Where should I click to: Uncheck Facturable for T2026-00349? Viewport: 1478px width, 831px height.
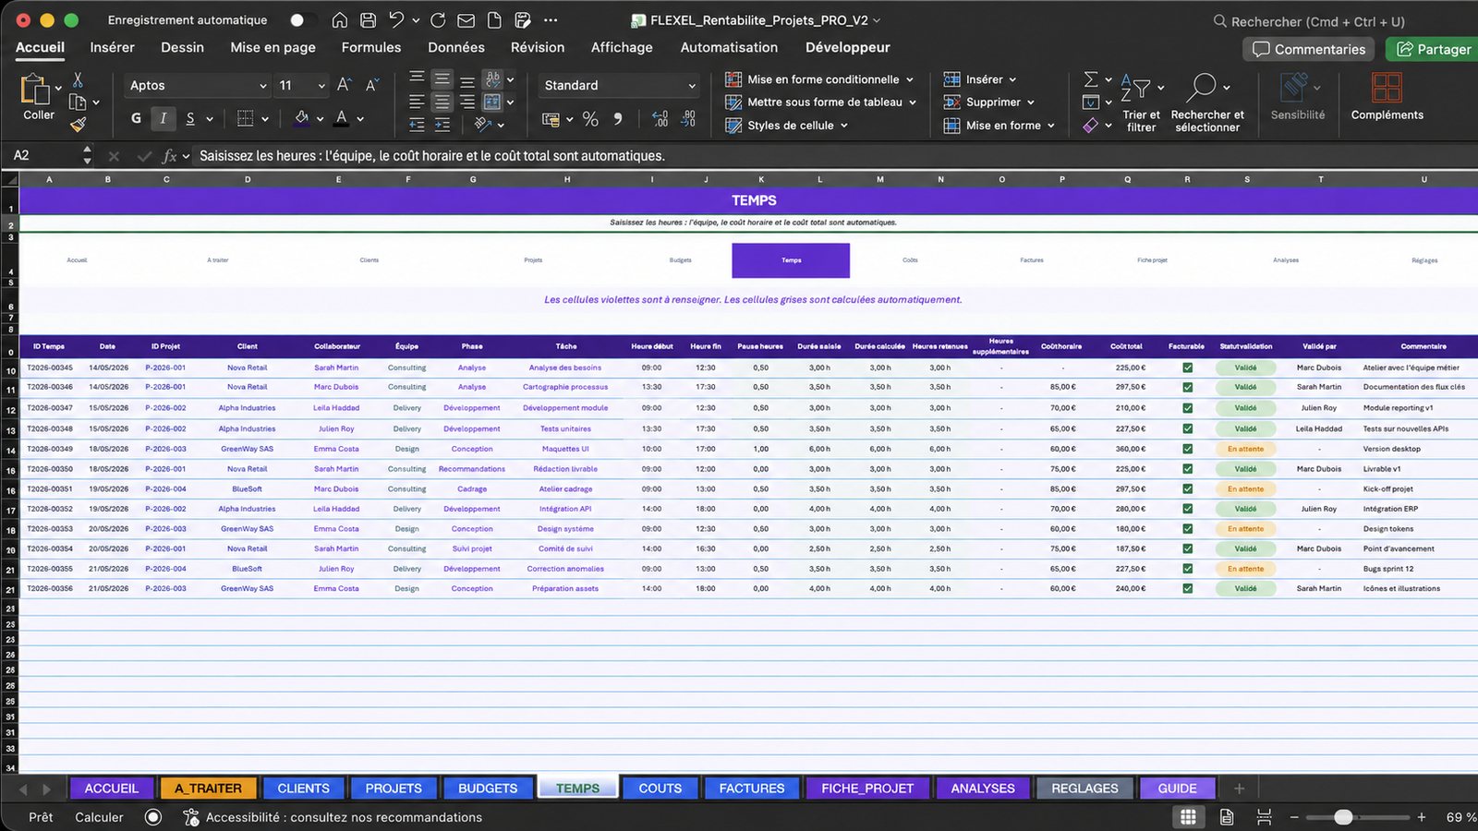tap(1187, 449)
